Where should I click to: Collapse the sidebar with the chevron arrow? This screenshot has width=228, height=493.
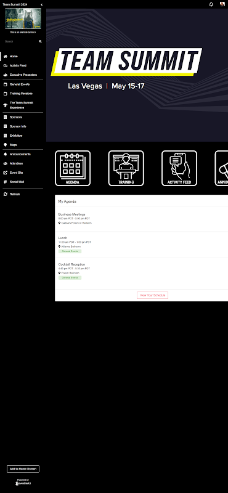tap(41, 5)
